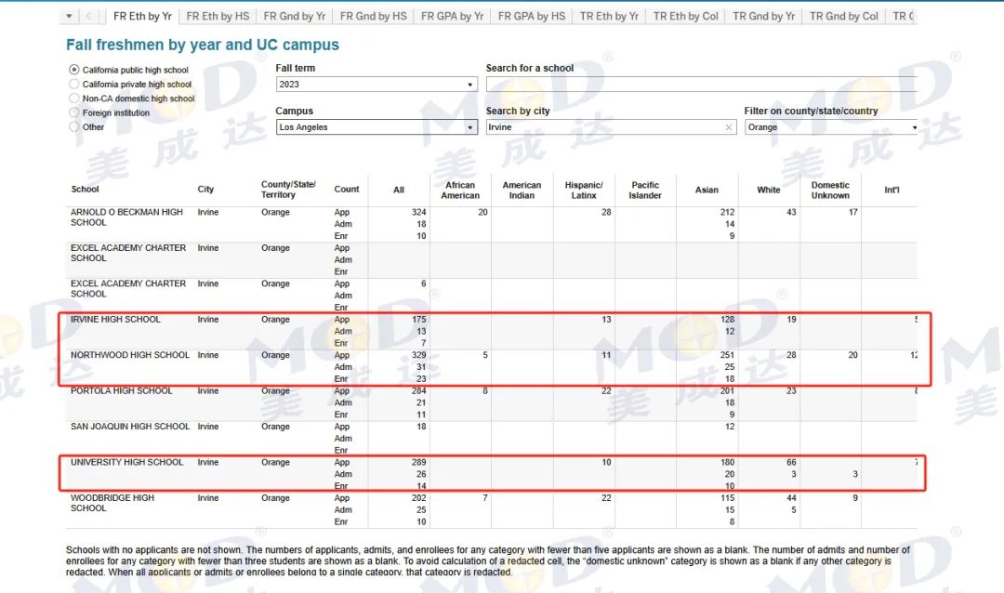Select the Other radio option
Image resolution: width=1004 pixels, height=593 pixels.
point(74,126)
